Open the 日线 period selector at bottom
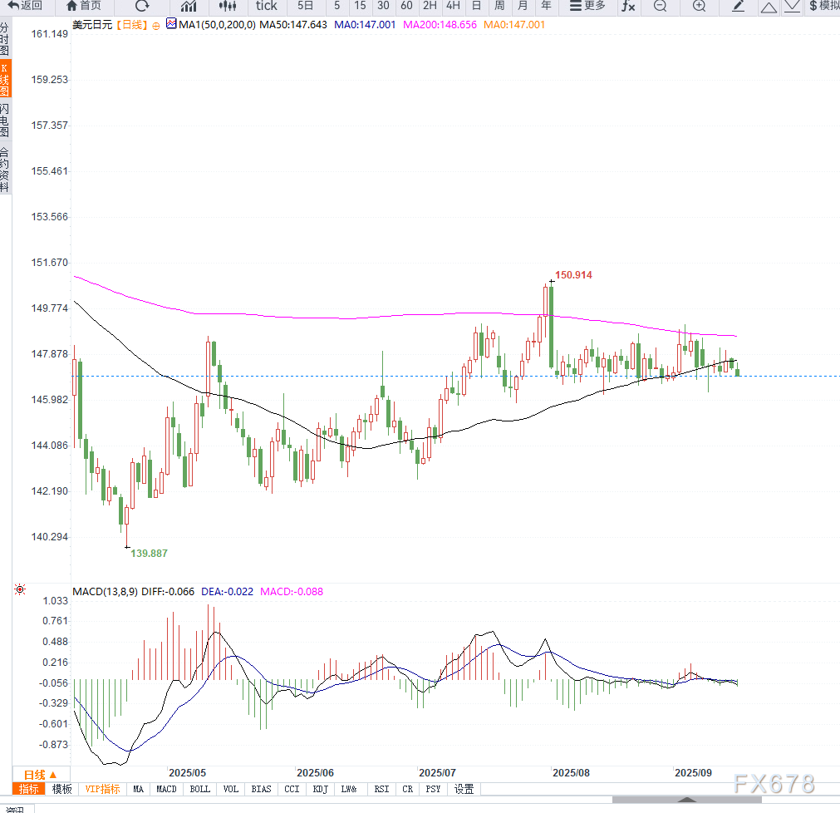Viewport: 840px width, 813px height. 40,774
